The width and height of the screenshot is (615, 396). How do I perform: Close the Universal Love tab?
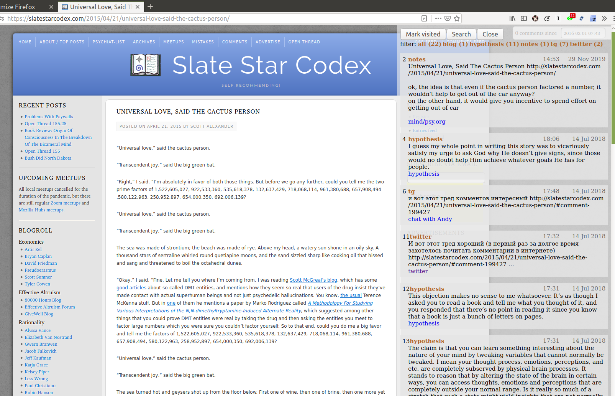click(x=138, y=7)
